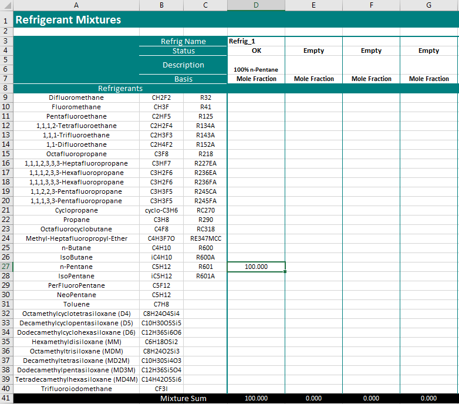This screenshot has width=459, height=404.
Task: Click the 100% n-Pentane description cell
Action: click(256, 65)
